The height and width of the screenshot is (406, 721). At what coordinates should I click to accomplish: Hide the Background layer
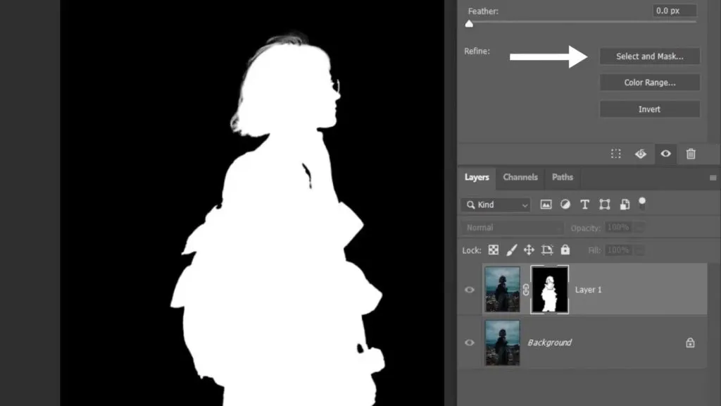point(469,343)
